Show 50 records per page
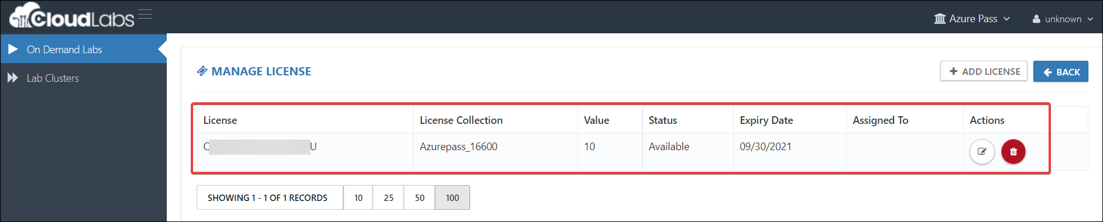Screen dimensions: 1103x222 (420, 197)
